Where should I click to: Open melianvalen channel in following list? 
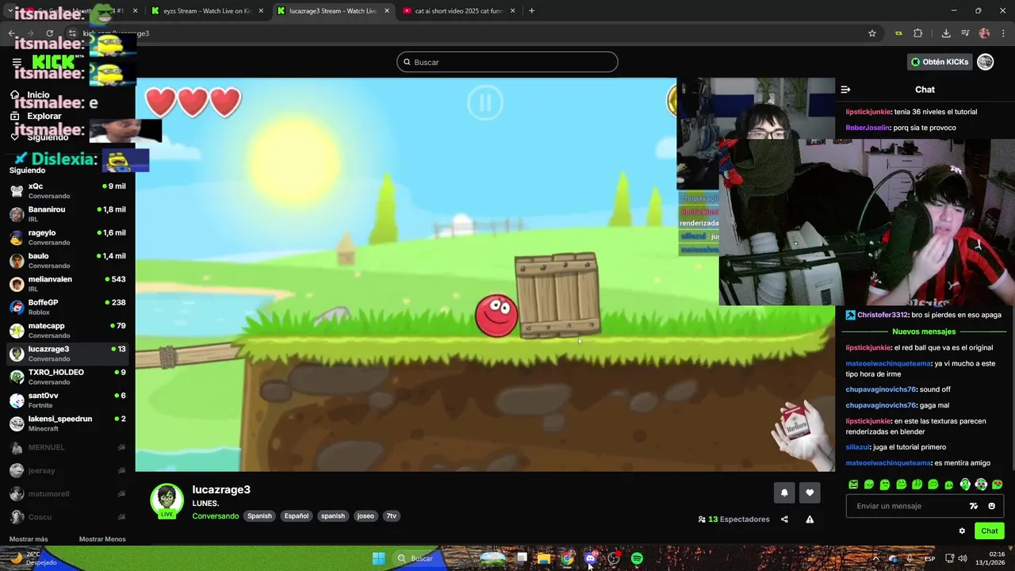point(67,284)
